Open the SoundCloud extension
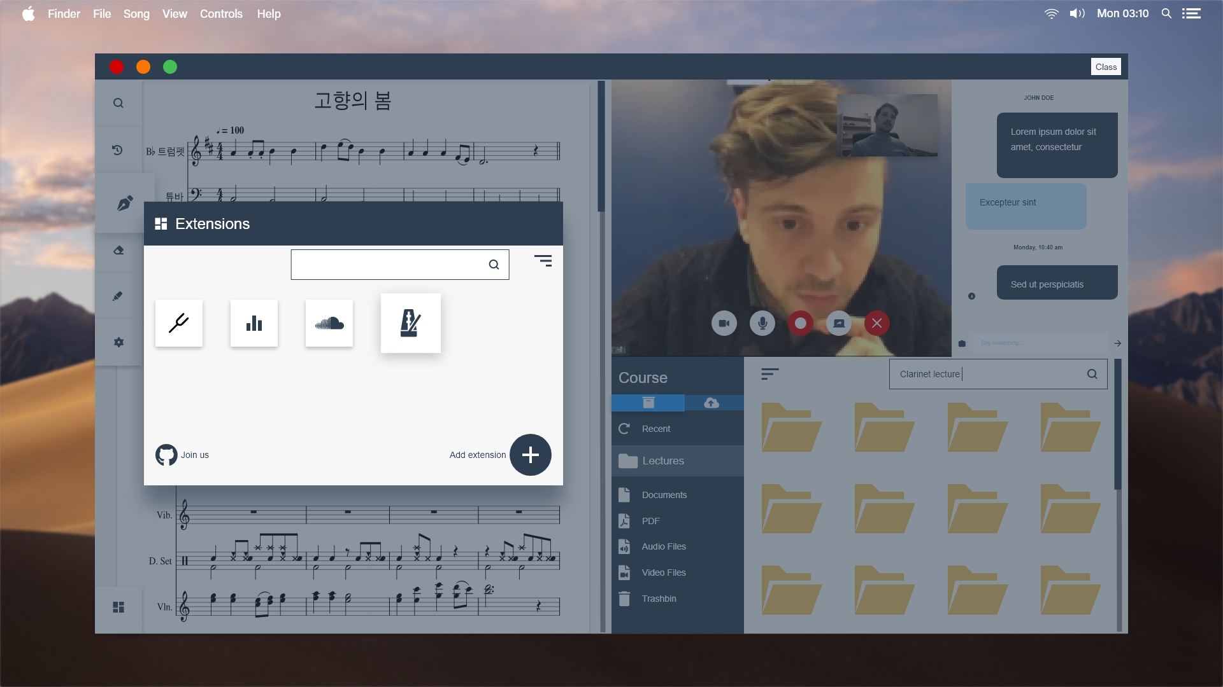 329,323
